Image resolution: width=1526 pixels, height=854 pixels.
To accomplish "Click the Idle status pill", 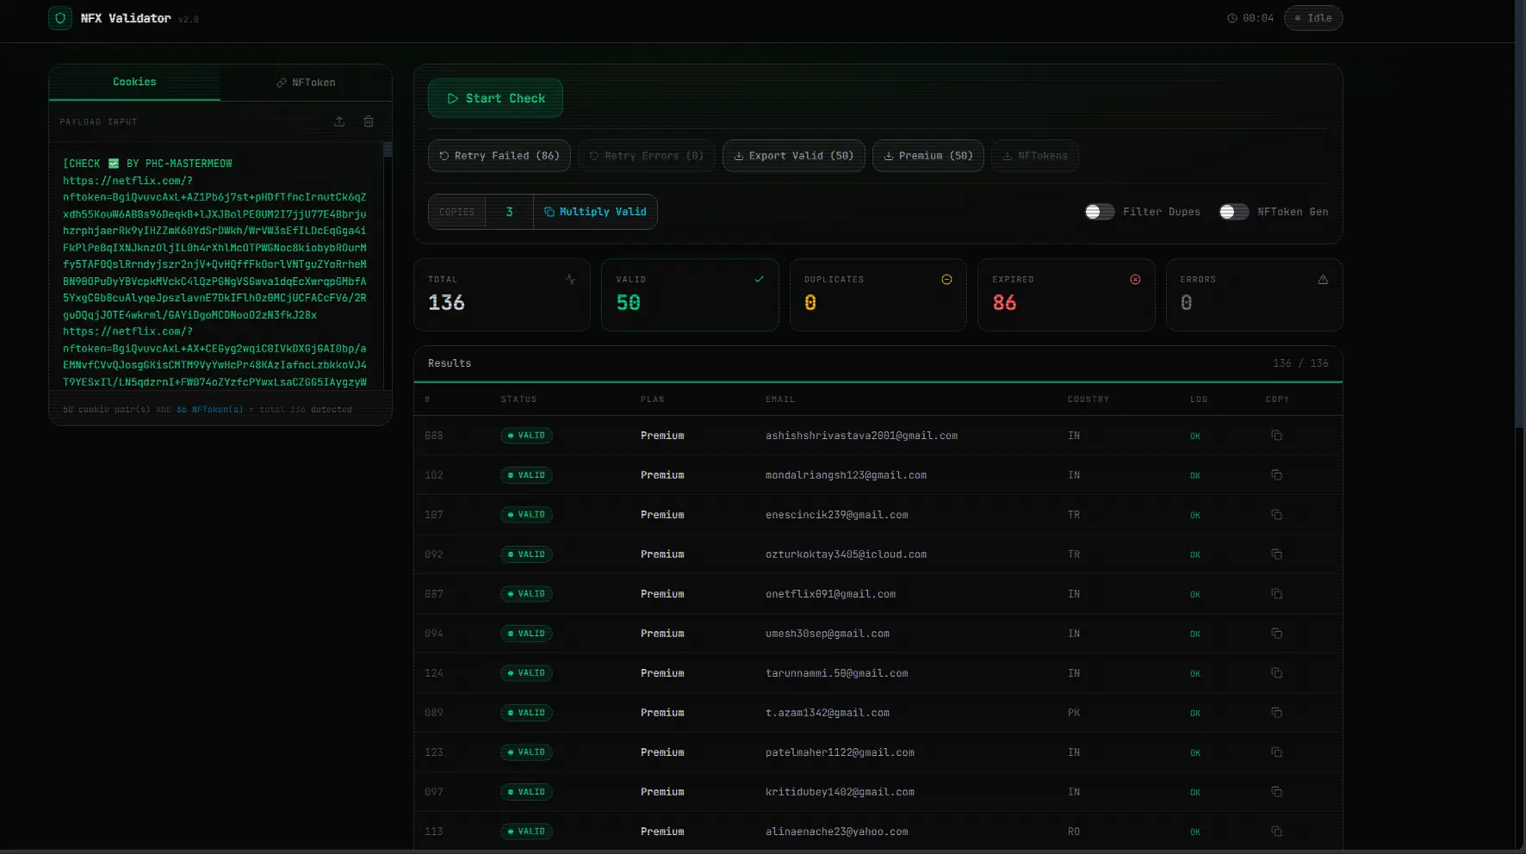I will [x=1313, y=18].
